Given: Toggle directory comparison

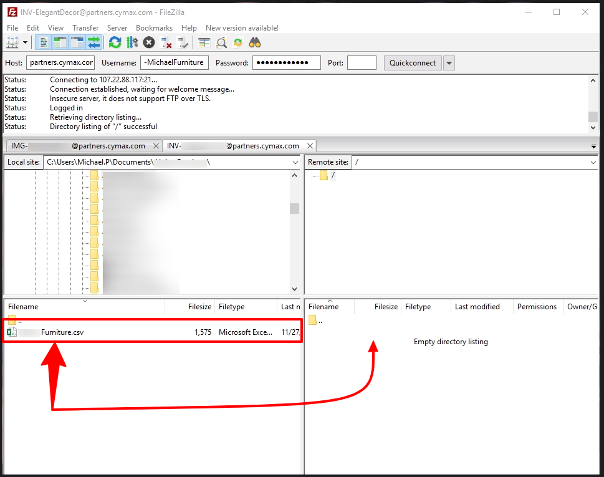Looking at the screenshot, I should point(221,42).
